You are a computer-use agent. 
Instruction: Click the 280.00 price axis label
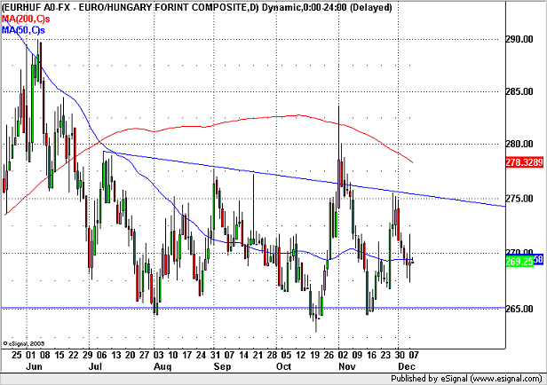519,144
